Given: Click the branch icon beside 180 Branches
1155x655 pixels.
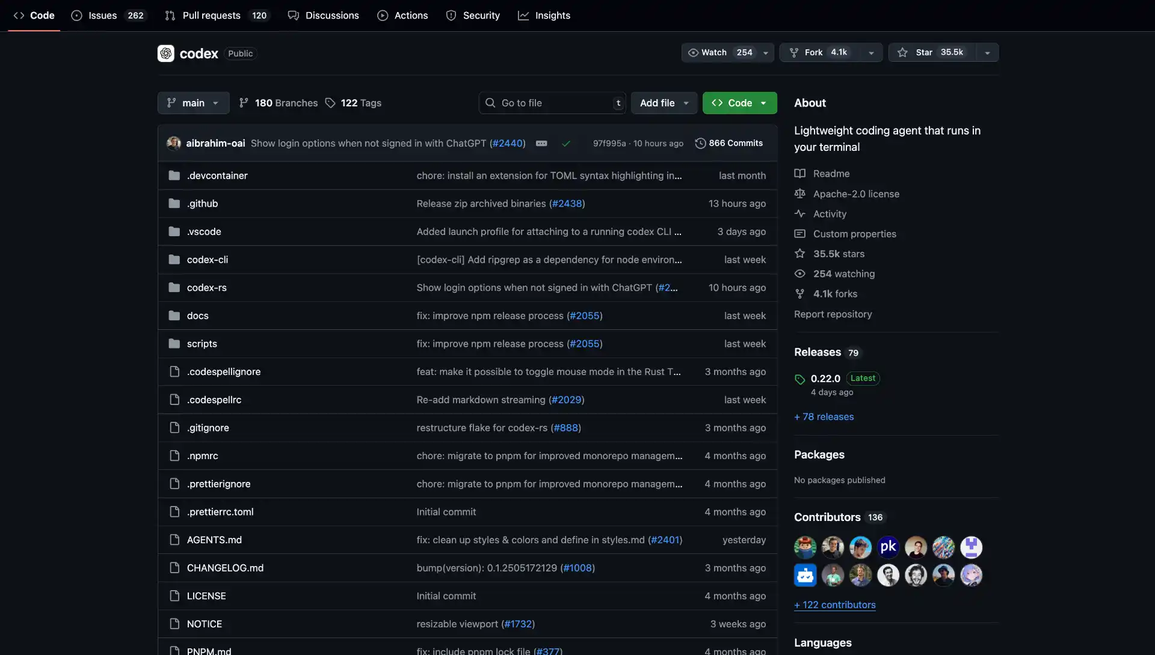Looking at the screenshot, I should point(244,103).
